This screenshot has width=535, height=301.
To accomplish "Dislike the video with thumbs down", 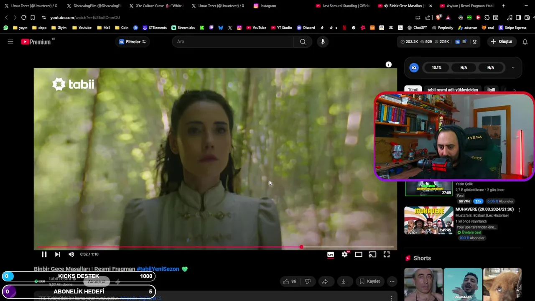I will (308, 281).
